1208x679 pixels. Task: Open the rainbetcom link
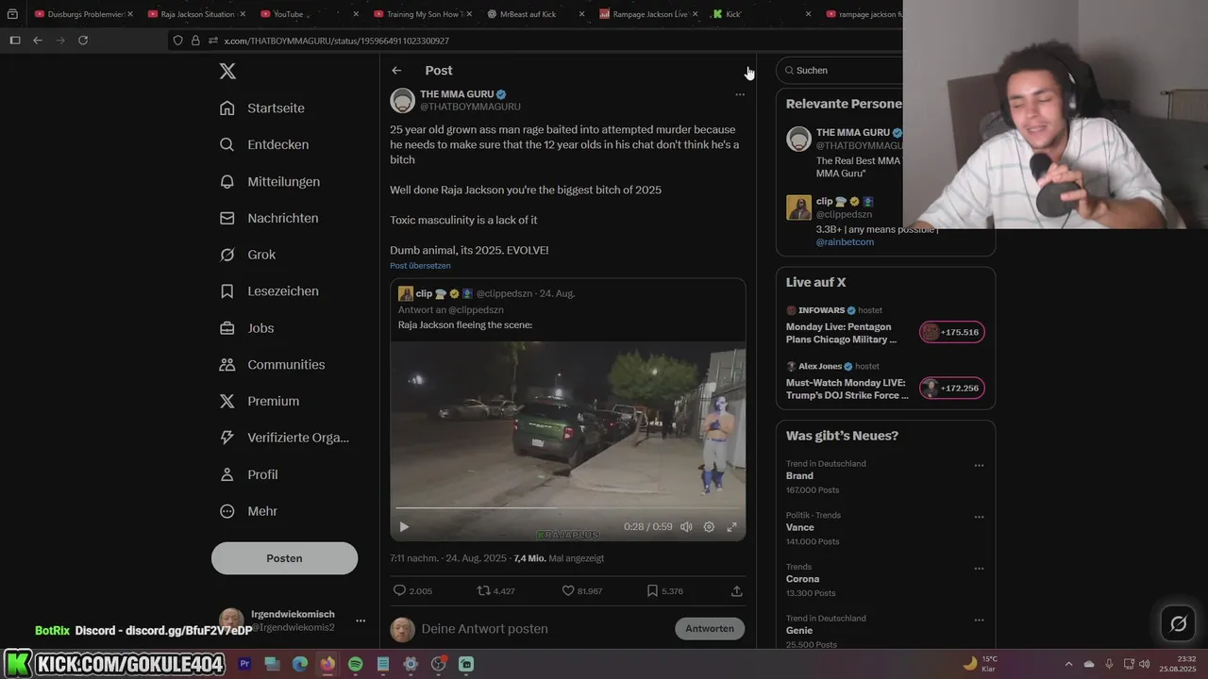point(845,242)
